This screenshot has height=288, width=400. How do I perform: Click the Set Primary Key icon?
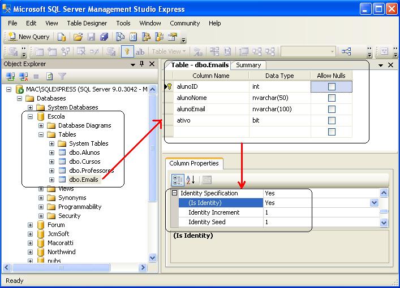[x=127, y=52]
